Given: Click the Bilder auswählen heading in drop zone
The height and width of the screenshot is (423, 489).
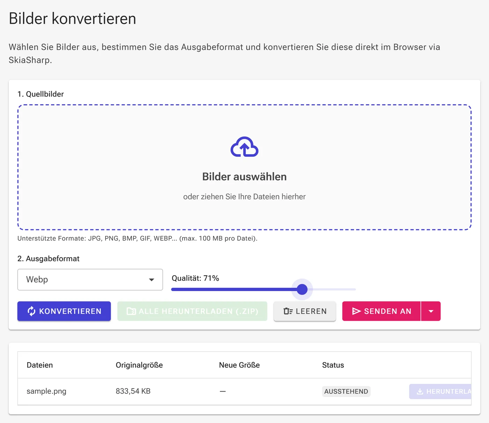Looking at the screenshot, I should pyautogui.click(x=245, y=177).
